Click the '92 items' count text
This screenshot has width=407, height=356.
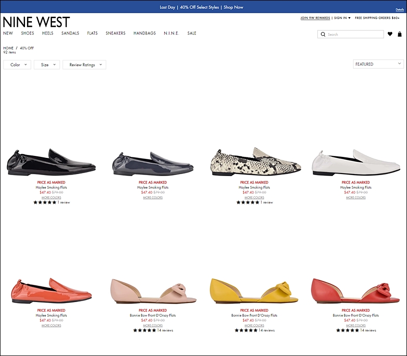pos(10,52)
